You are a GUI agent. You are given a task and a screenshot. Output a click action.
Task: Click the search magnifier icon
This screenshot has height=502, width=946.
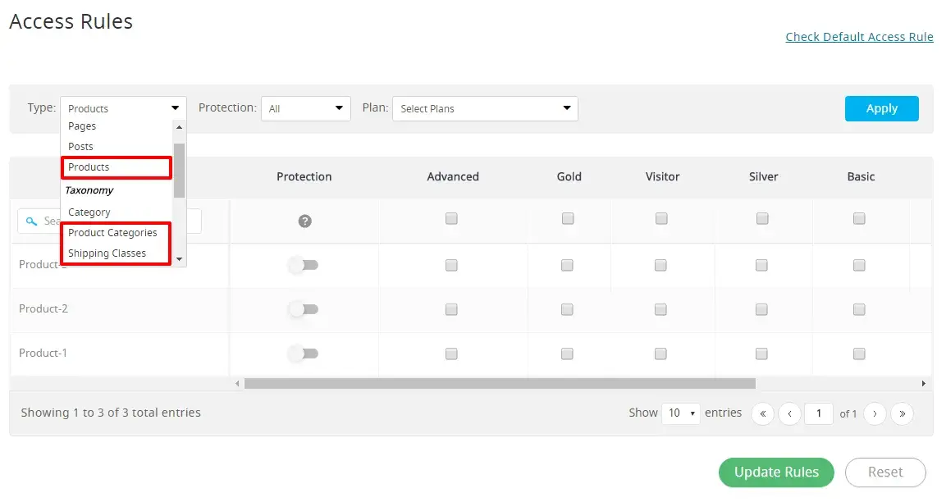pos(32,221)
